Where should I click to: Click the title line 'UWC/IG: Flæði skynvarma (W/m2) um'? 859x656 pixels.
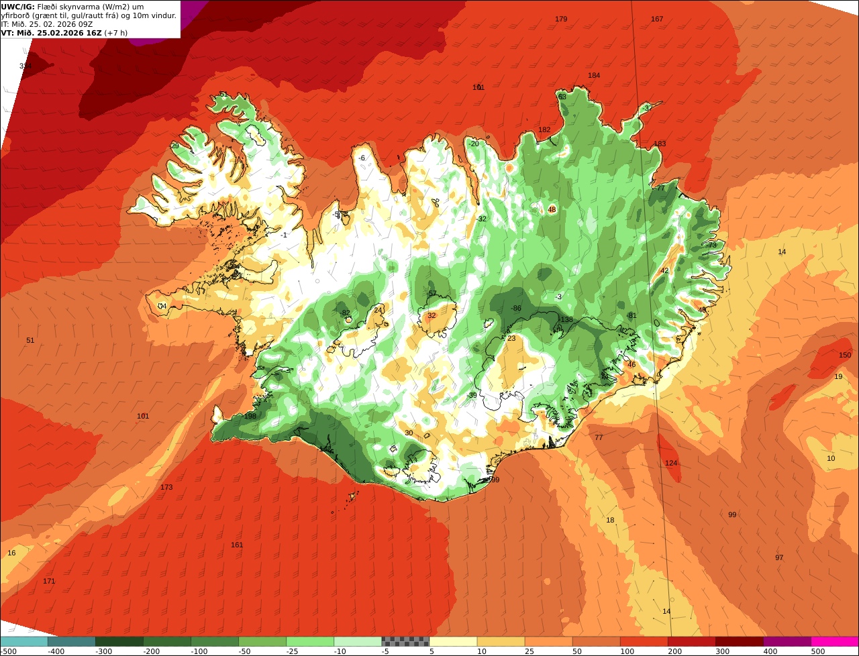tap(72, 7)
